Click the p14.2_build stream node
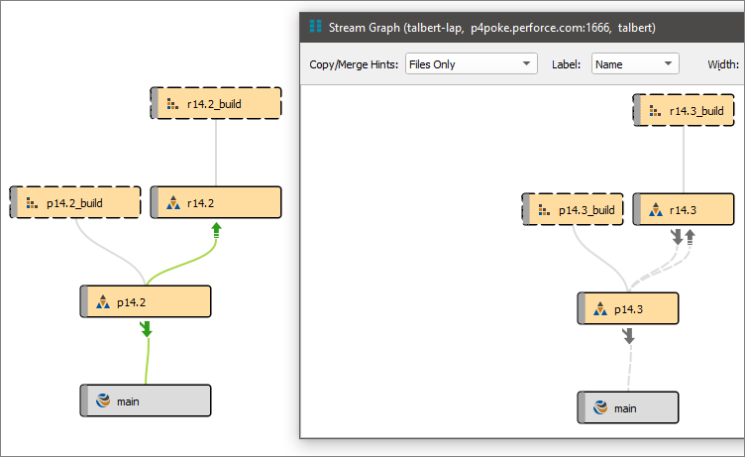This screenshot has width=745, height=457. [x=75, y=202]
